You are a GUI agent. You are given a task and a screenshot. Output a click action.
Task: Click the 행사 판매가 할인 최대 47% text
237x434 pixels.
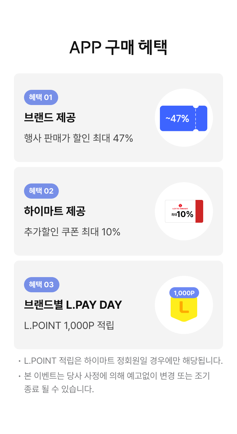[78, 138]
